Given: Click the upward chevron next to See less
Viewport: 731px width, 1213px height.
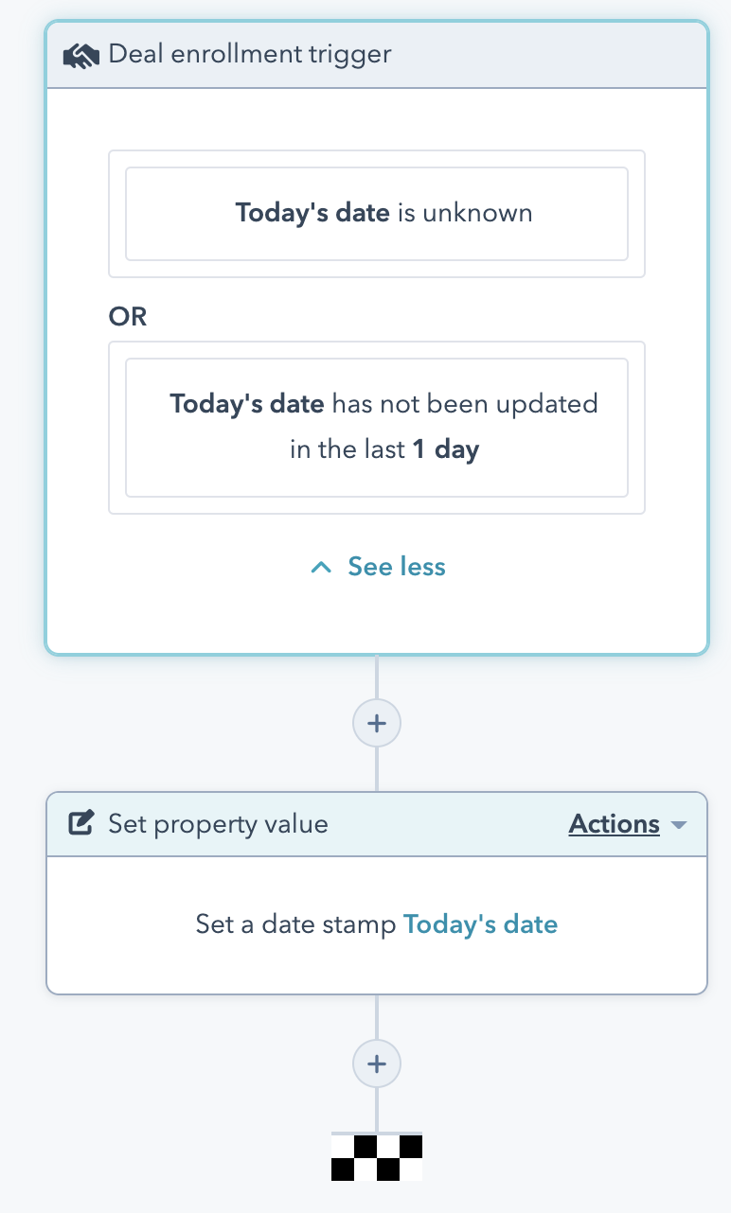Looking at the screenshot, I should pos(322,568).
